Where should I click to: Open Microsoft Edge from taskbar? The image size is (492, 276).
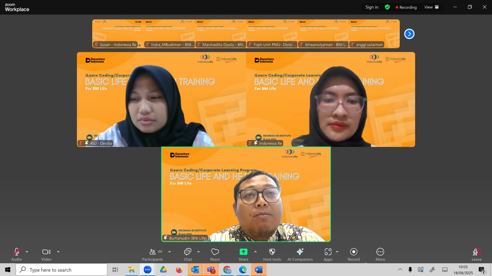tap(243, 270)
